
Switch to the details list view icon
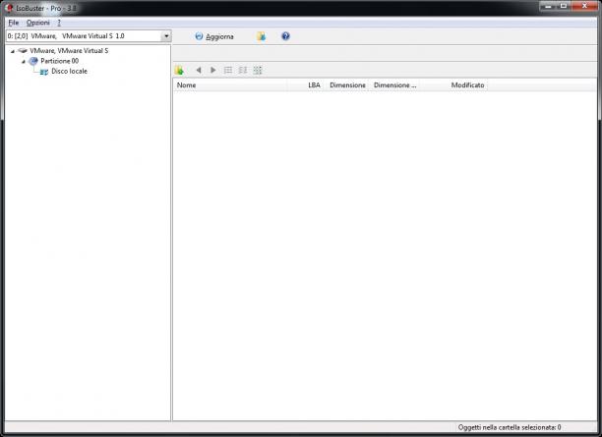coord(228,70)
